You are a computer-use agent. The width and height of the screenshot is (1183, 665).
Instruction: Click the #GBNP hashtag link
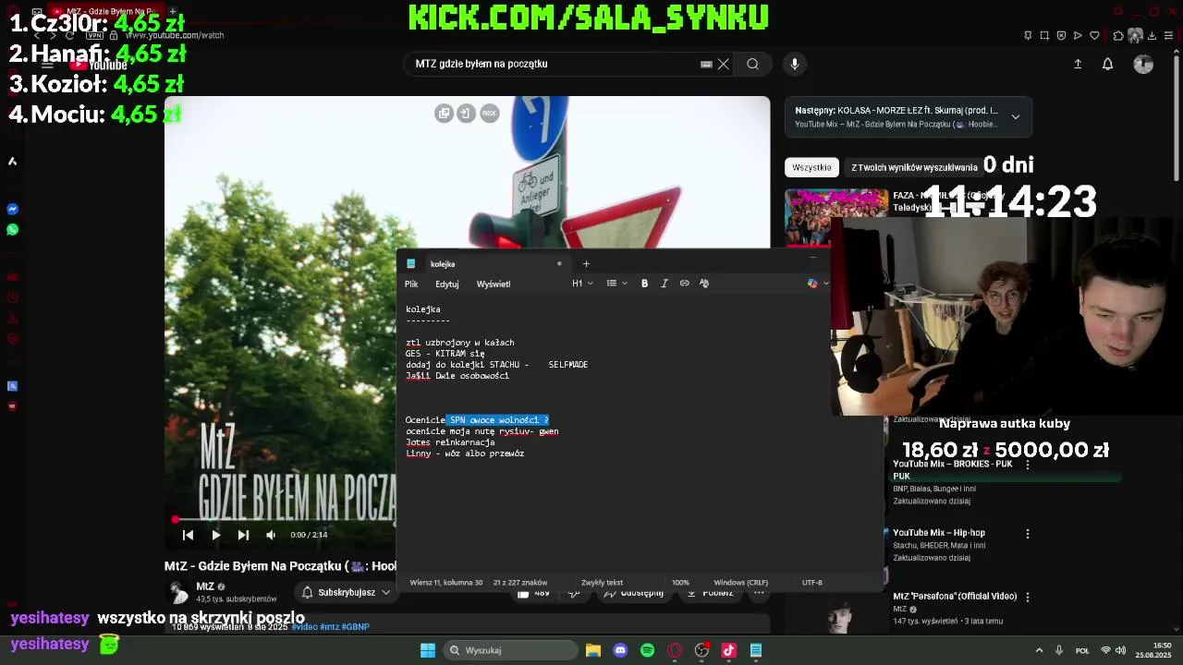[x=356, y=627]
